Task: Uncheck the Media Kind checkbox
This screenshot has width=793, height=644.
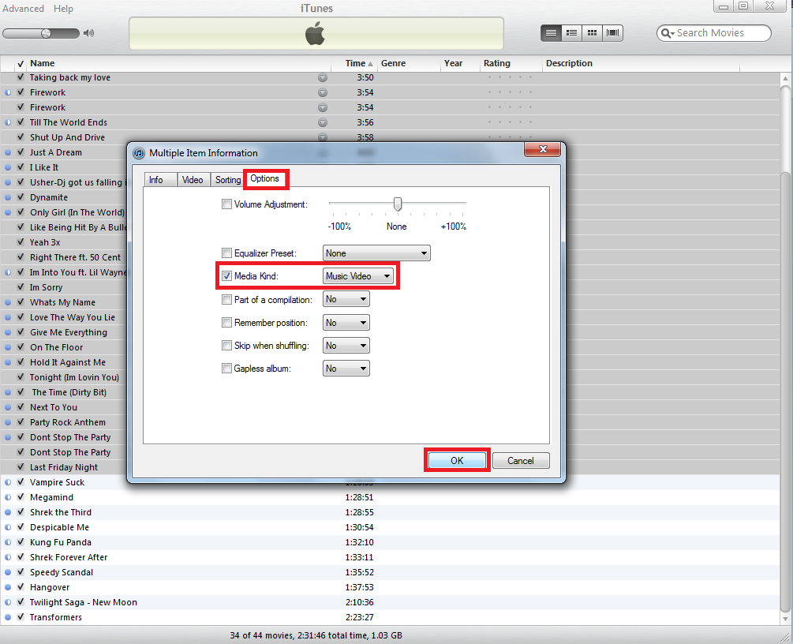Action: click(226, 276)
